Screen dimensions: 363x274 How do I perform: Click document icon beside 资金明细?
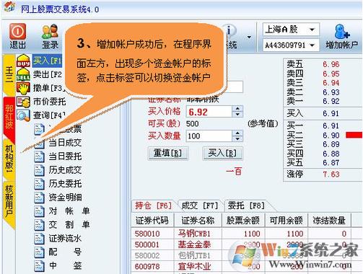click(39, 198)
